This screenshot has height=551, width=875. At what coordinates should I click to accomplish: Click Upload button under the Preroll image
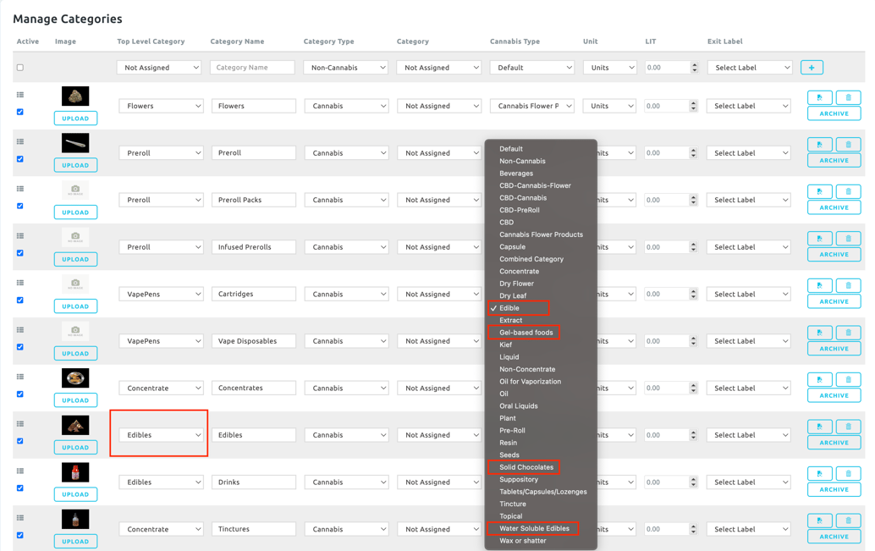pyautogui.click(x=75, y=165)
